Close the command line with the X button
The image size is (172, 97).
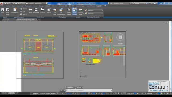pos(62,90)
